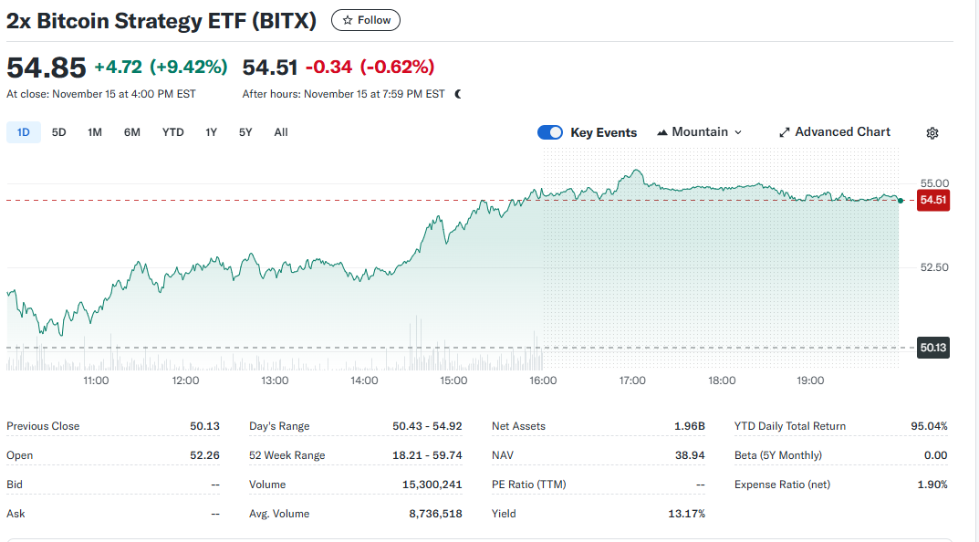
Task: Click the Open value 52.26
Action: click(x=204, y=455)
